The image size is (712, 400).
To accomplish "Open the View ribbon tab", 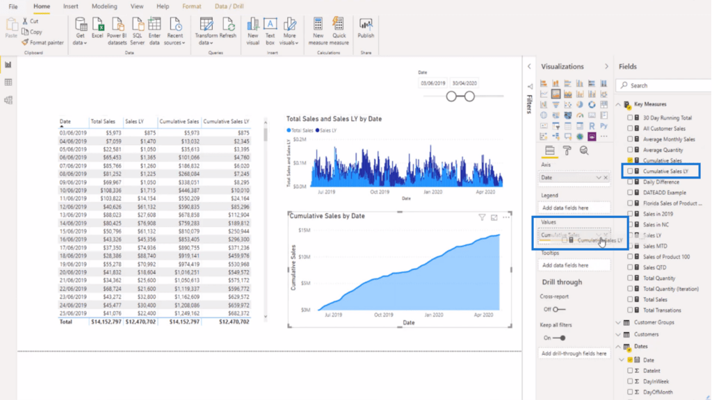I will click(x=137, y=6).
